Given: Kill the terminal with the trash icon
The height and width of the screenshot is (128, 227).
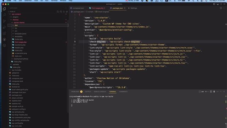Looking at the screenshot, I should pyautogui.click(x=214, y=92).
